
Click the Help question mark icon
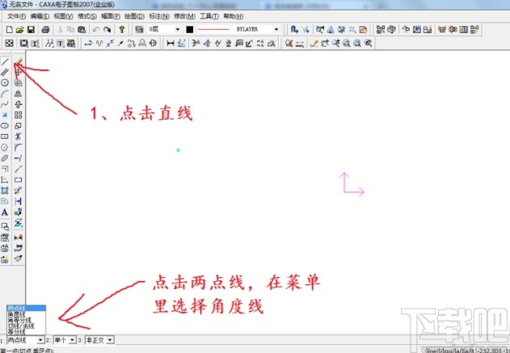click(122, 30)
